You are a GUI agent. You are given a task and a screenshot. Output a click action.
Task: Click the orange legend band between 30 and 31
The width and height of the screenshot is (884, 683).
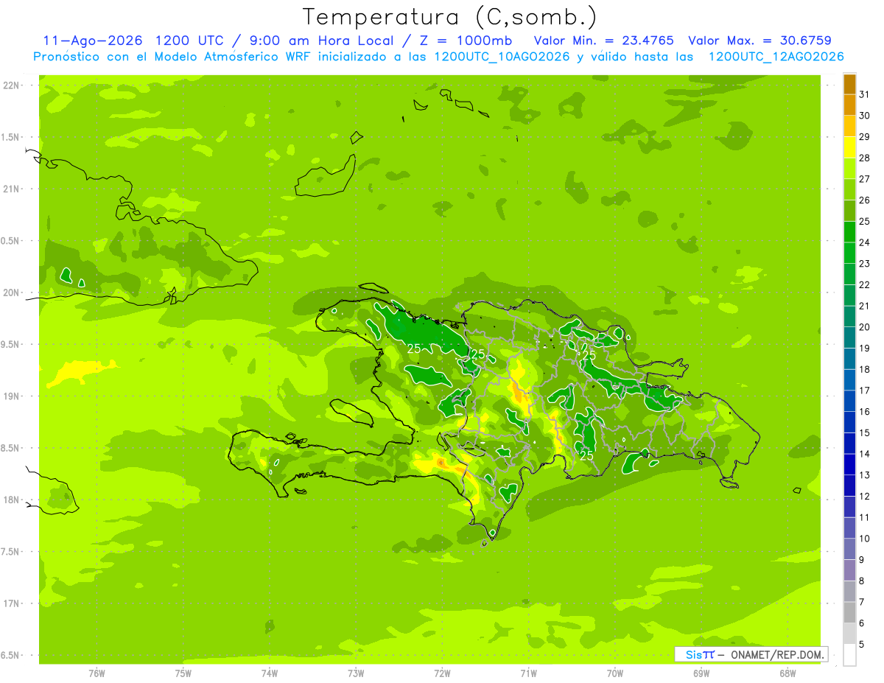tap(849, 105)
